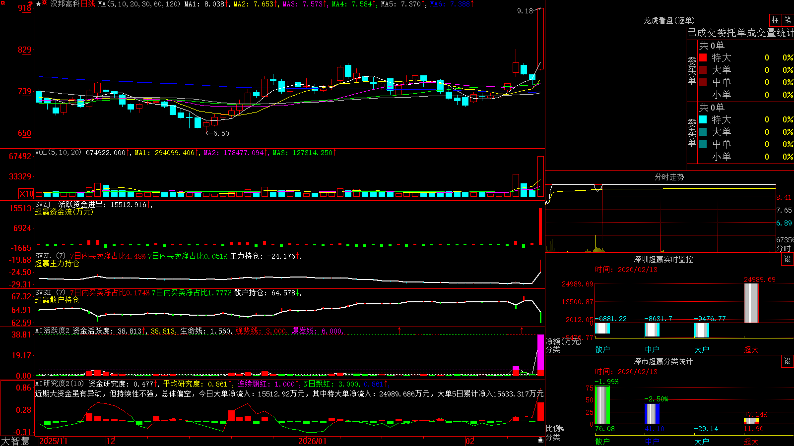Click the red question-mark help icon
The height and width of the screenshot is (446, 794).
click(x=30, y=4)
